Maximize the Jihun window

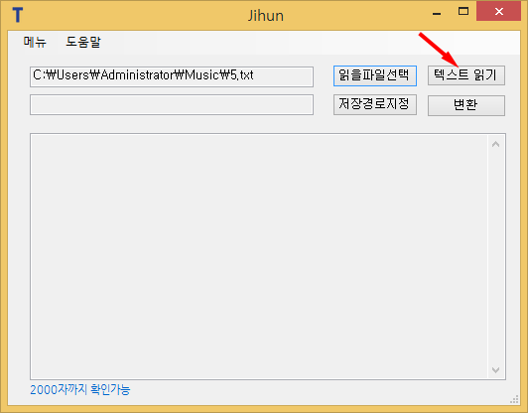463,11
